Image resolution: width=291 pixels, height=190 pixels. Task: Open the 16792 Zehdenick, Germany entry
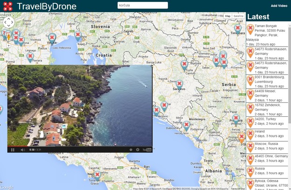(267, 109)
